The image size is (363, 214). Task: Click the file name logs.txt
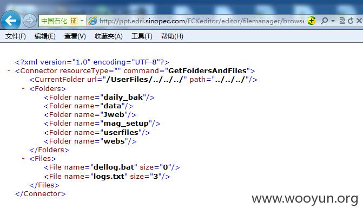tap(109, 177)
